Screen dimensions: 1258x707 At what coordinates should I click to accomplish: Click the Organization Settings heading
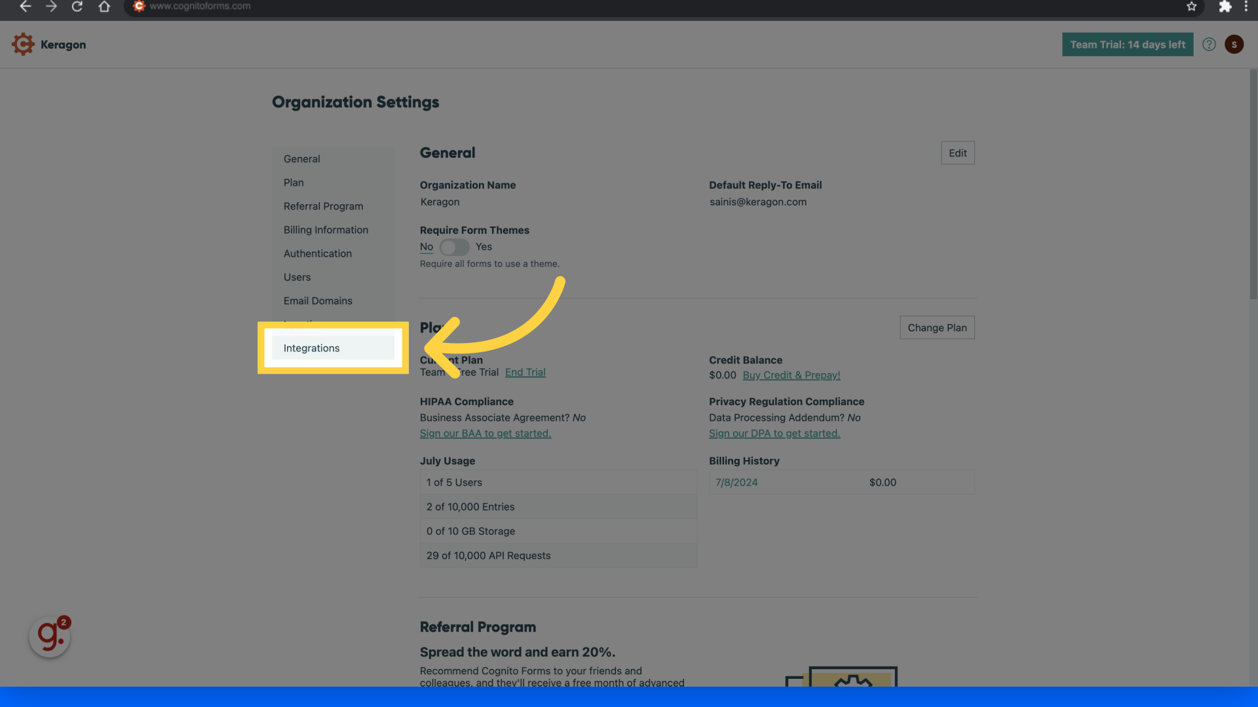355,102
